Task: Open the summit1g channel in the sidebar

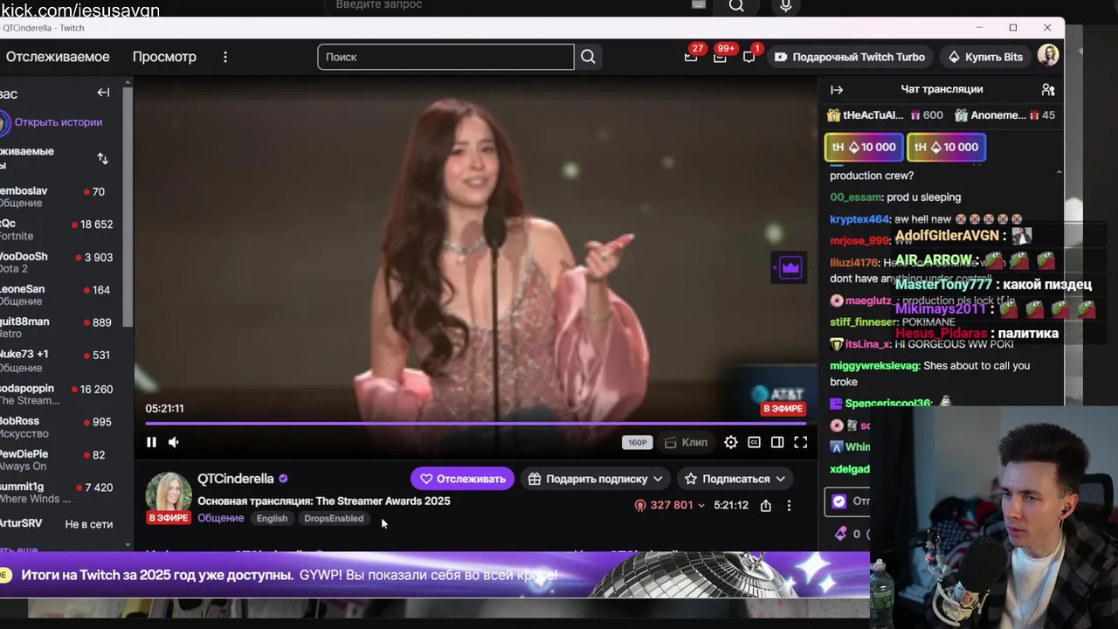Action: click(x=61, y=493)
